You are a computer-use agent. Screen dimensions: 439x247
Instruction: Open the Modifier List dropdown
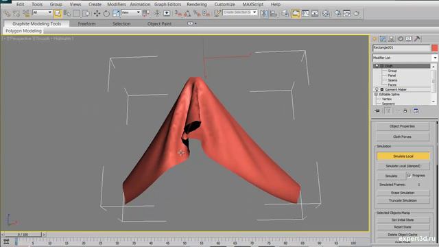click(x=405, y=58)
